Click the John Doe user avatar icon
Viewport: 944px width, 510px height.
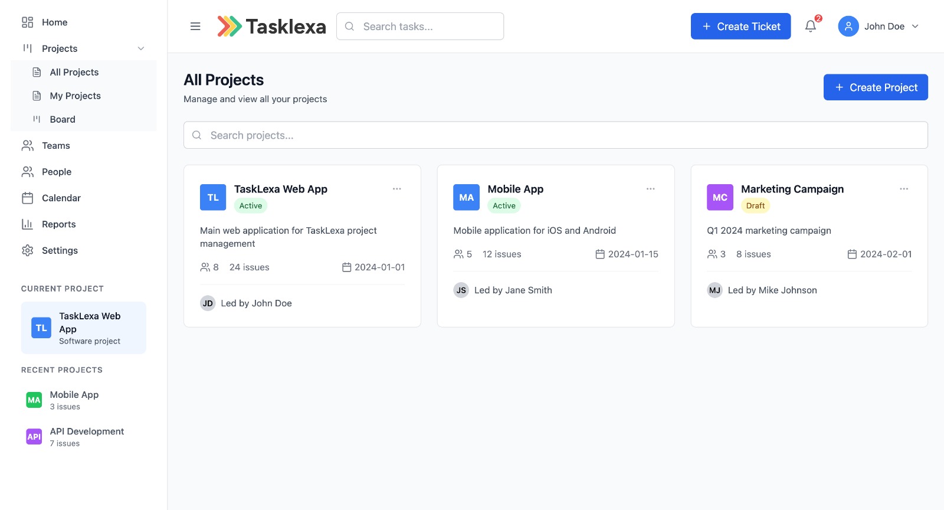click(848, 27)
